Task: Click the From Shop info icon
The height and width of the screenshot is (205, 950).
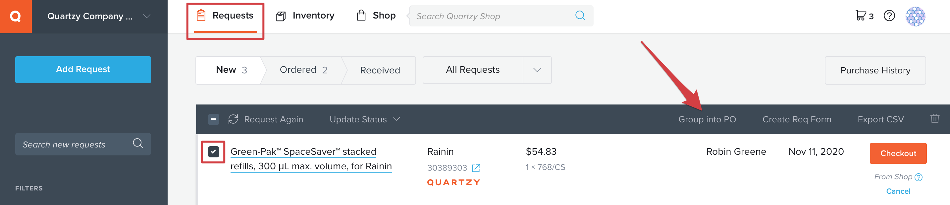Action: [x=919, y=177]
